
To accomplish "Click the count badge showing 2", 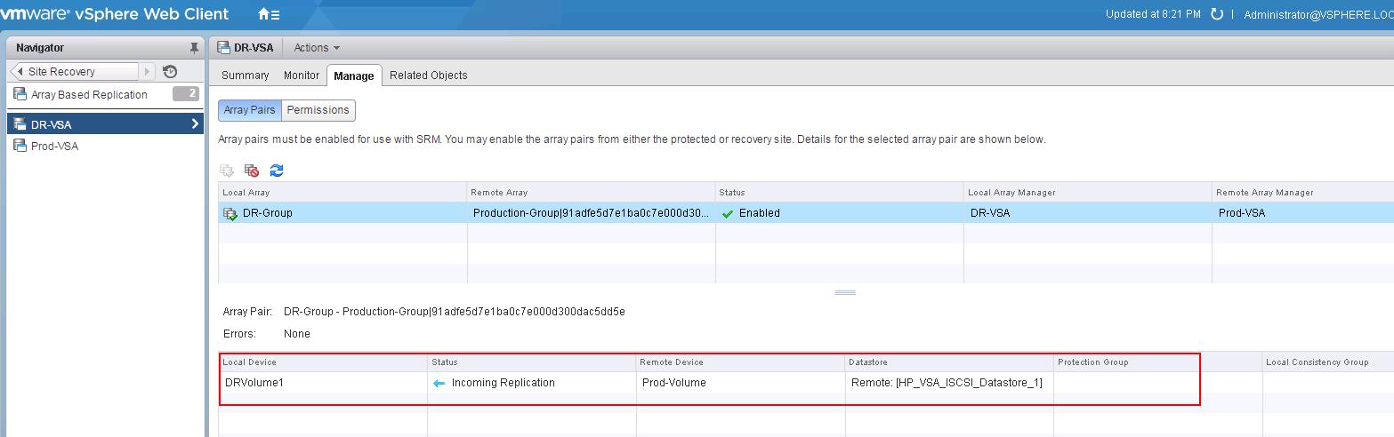I will [186, 93].
